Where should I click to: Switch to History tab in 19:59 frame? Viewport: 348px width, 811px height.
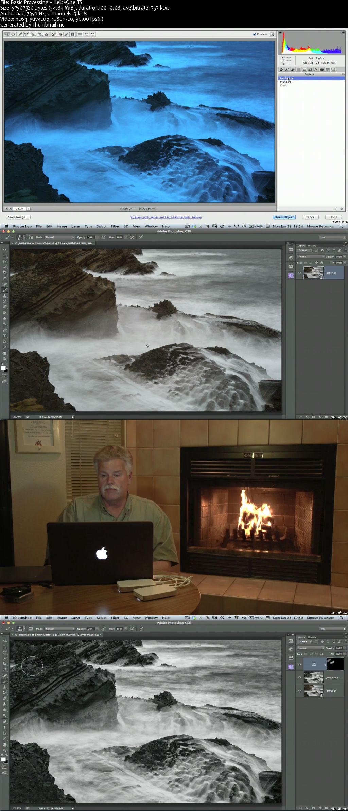point(312,637)
